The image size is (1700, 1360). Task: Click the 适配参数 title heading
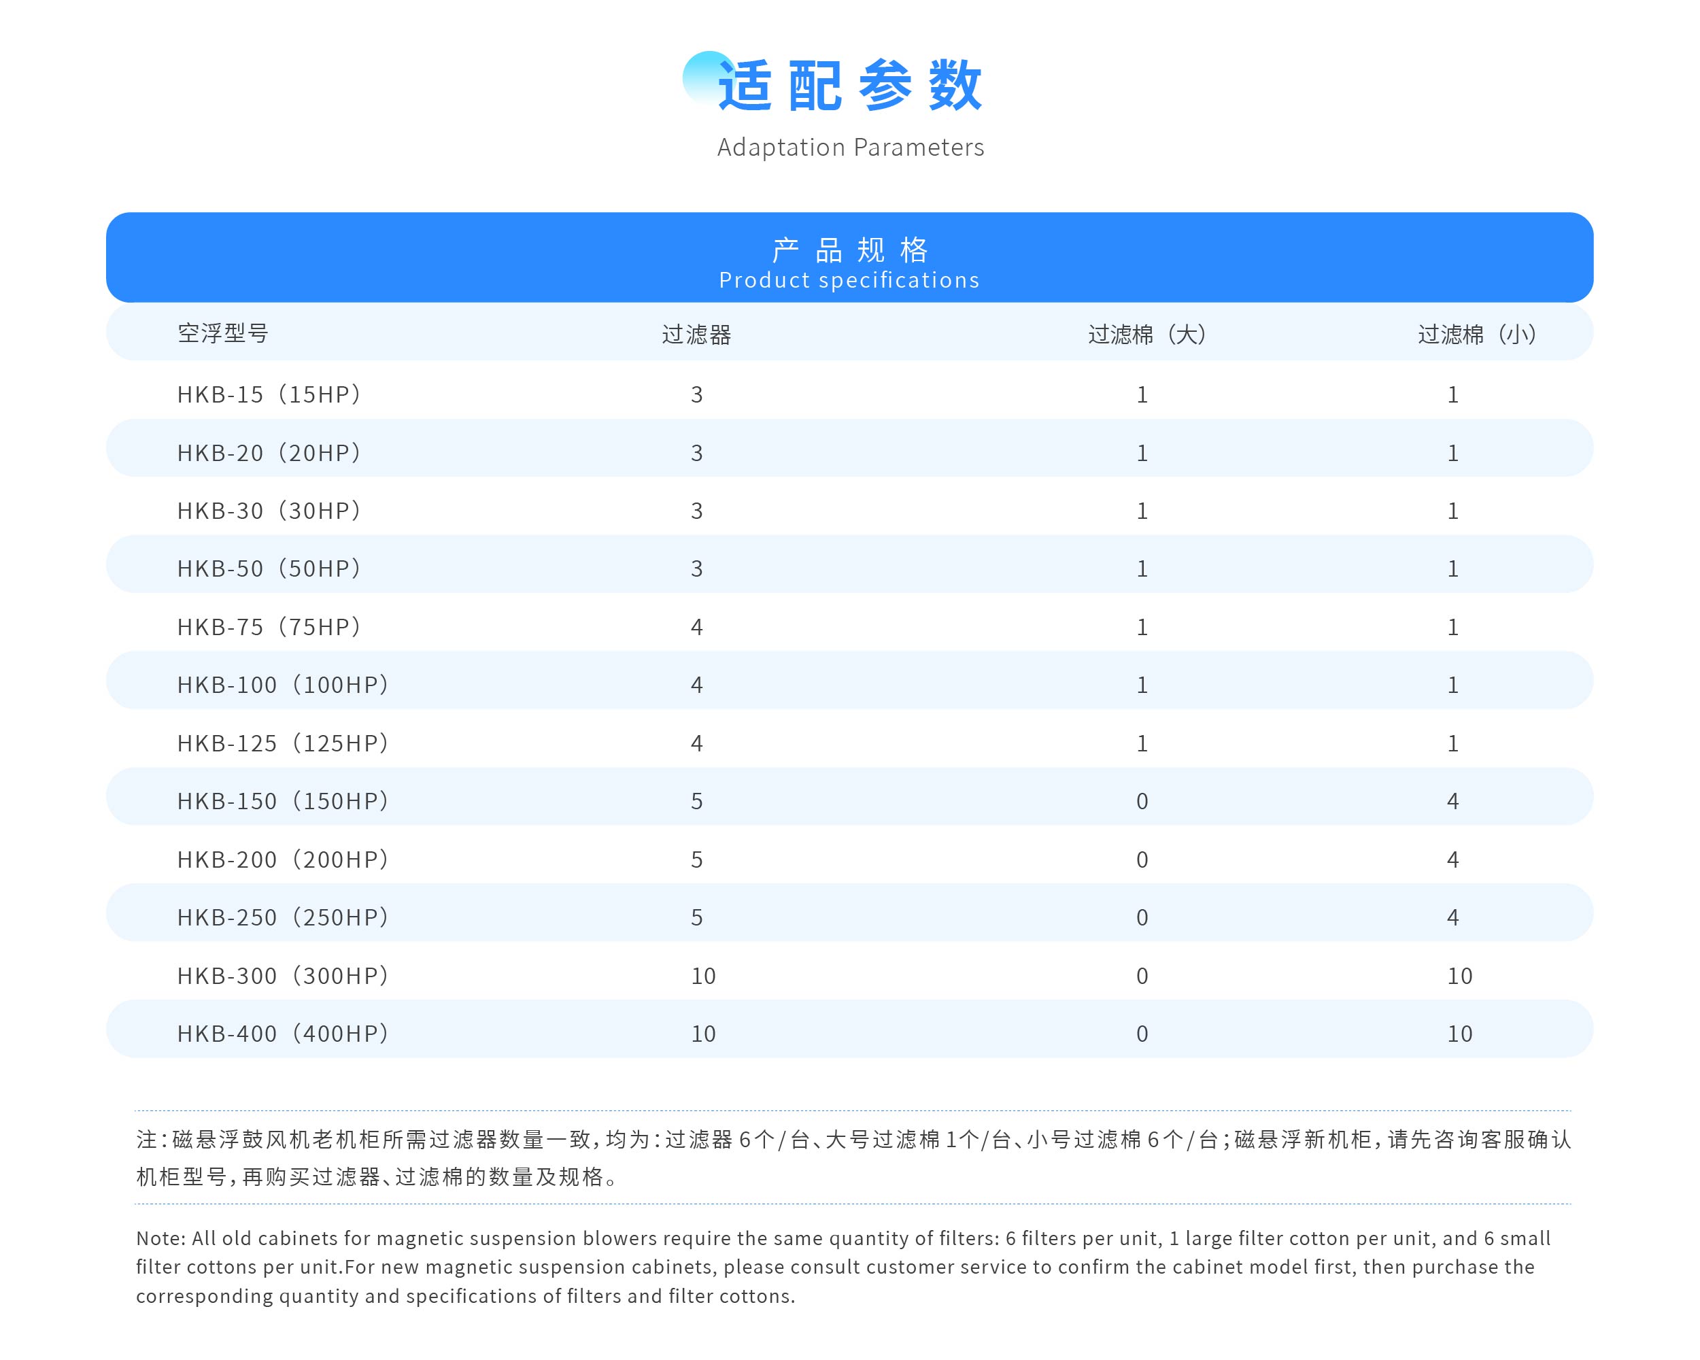pos(849,85)
